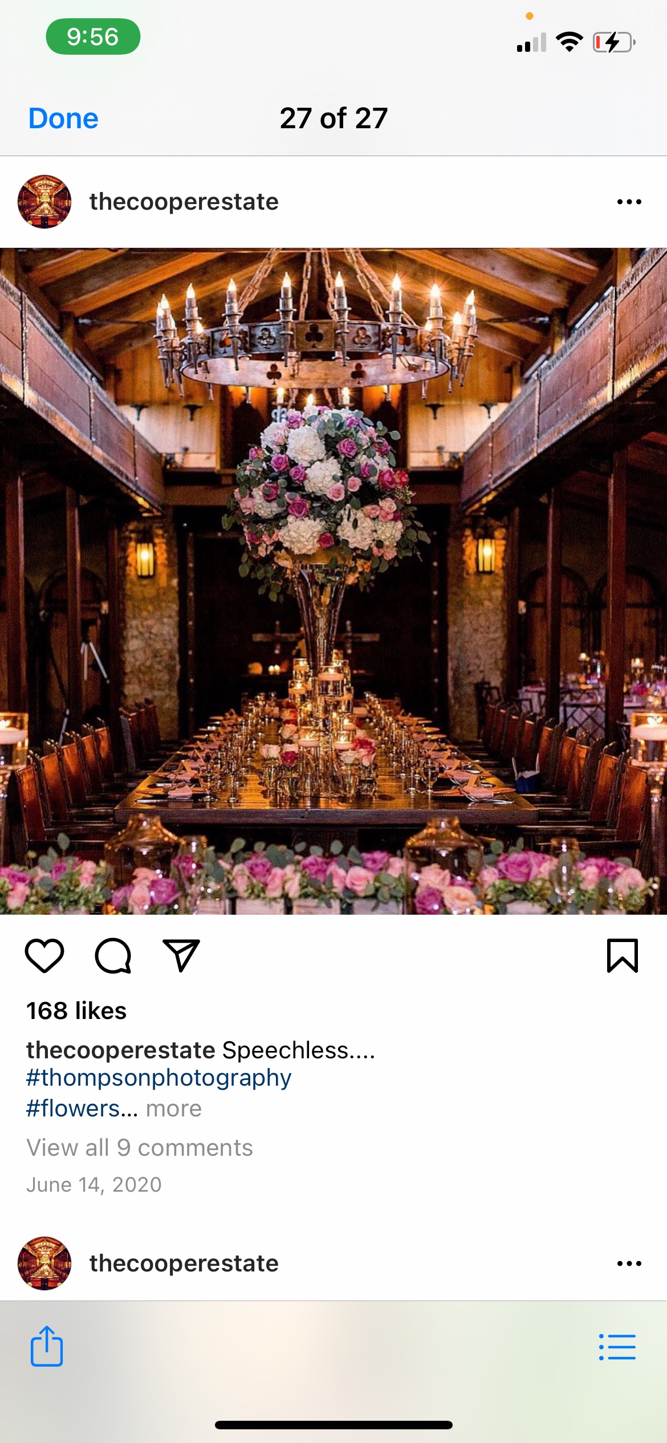
Task: Open the 168 likes list
Action: (x=76, y=1010)
